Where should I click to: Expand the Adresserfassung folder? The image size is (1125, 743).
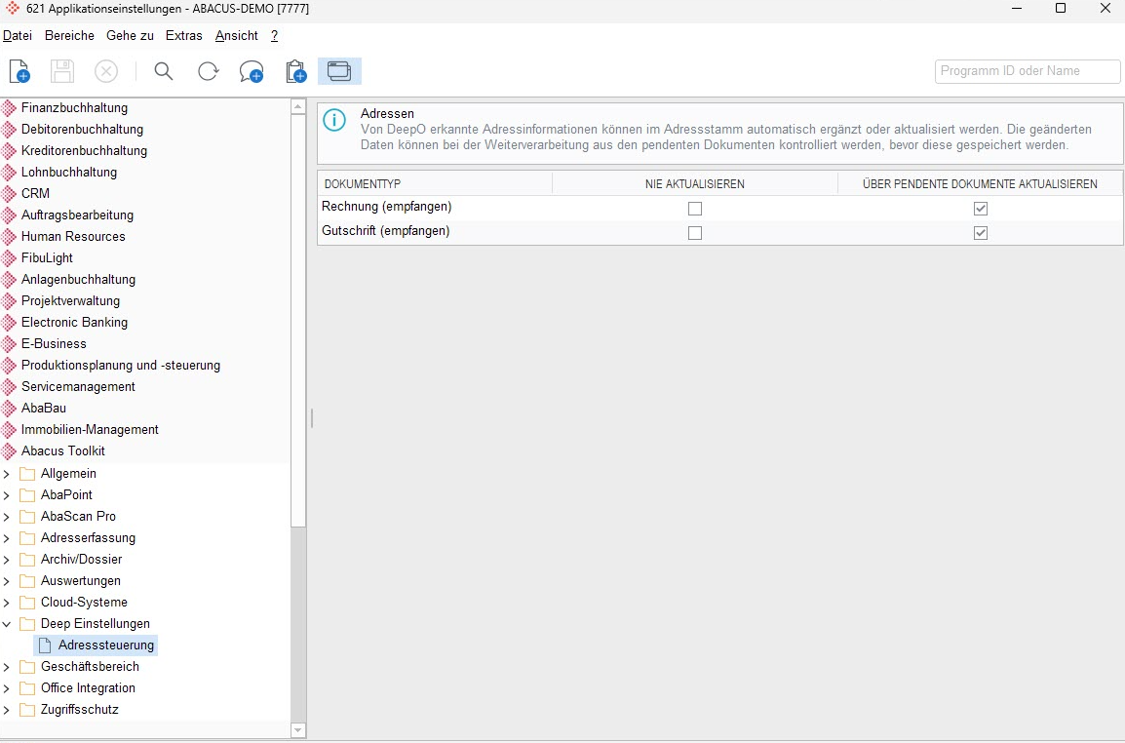click(8, 537)
